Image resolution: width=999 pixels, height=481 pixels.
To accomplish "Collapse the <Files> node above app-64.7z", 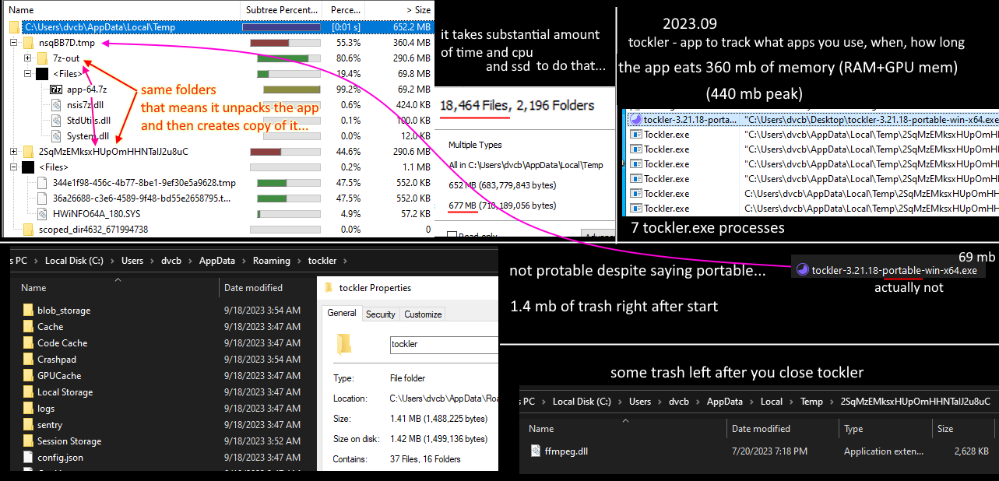I will pyautogui.click(x=28, y=74).
